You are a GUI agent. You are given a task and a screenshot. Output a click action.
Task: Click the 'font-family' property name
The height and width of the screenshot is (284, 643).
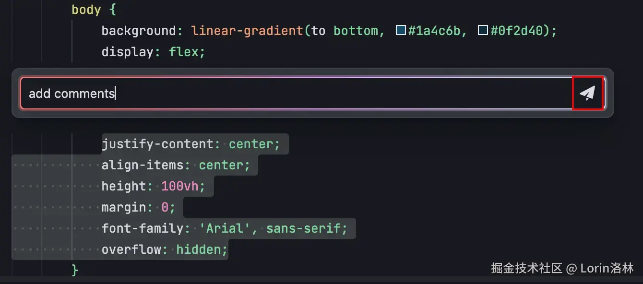click(143, 228)
